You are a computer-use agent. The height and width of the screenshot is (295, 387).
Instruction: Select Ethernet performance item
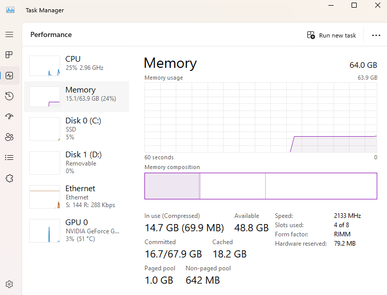pyautogui.click(x=77, y=196)
